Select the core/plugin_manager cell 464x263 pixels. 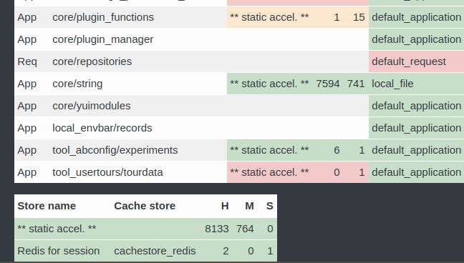point(102,39)
